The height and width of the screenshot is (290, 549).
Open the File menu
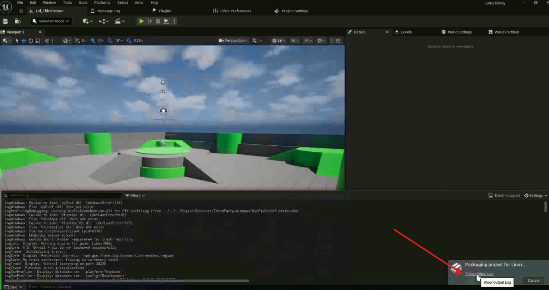click(20, 3)
